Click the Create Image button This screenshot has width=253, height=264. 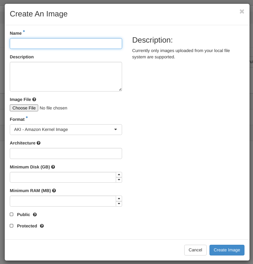click(x=227, y=250)
